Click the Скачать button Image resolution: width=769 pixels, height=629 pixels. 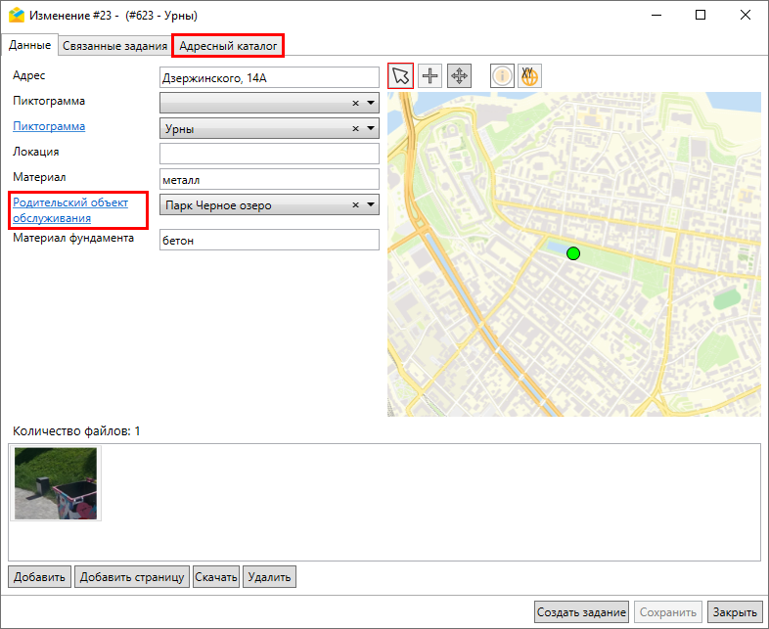(216, 577)
